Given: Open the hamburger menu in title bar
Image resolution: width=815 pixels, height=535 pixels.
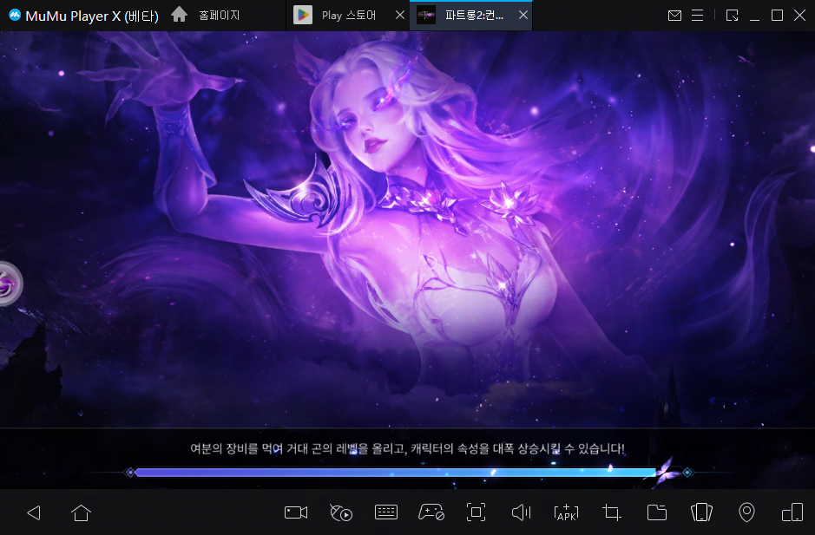Looking at the screenshot, I should (698, 16).
